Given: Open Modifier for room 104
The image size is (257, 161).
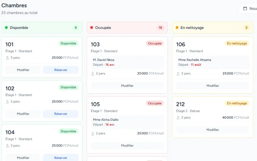Looking at the screenshot, I should point(23,158).
